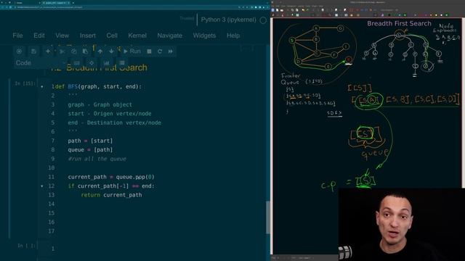Open command palette via keyboard icon
465x261 pixels.
[77, 63]
